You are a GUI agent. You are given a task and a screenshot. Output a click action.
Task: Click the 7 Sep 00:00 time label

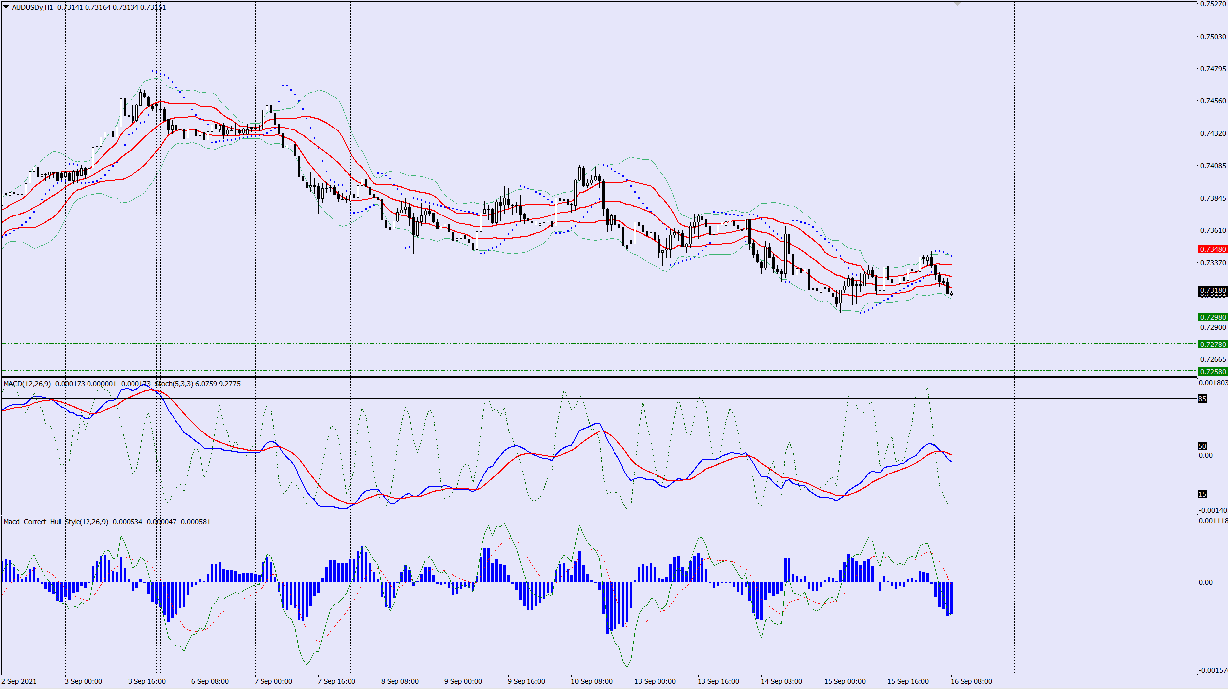point(273,681)
